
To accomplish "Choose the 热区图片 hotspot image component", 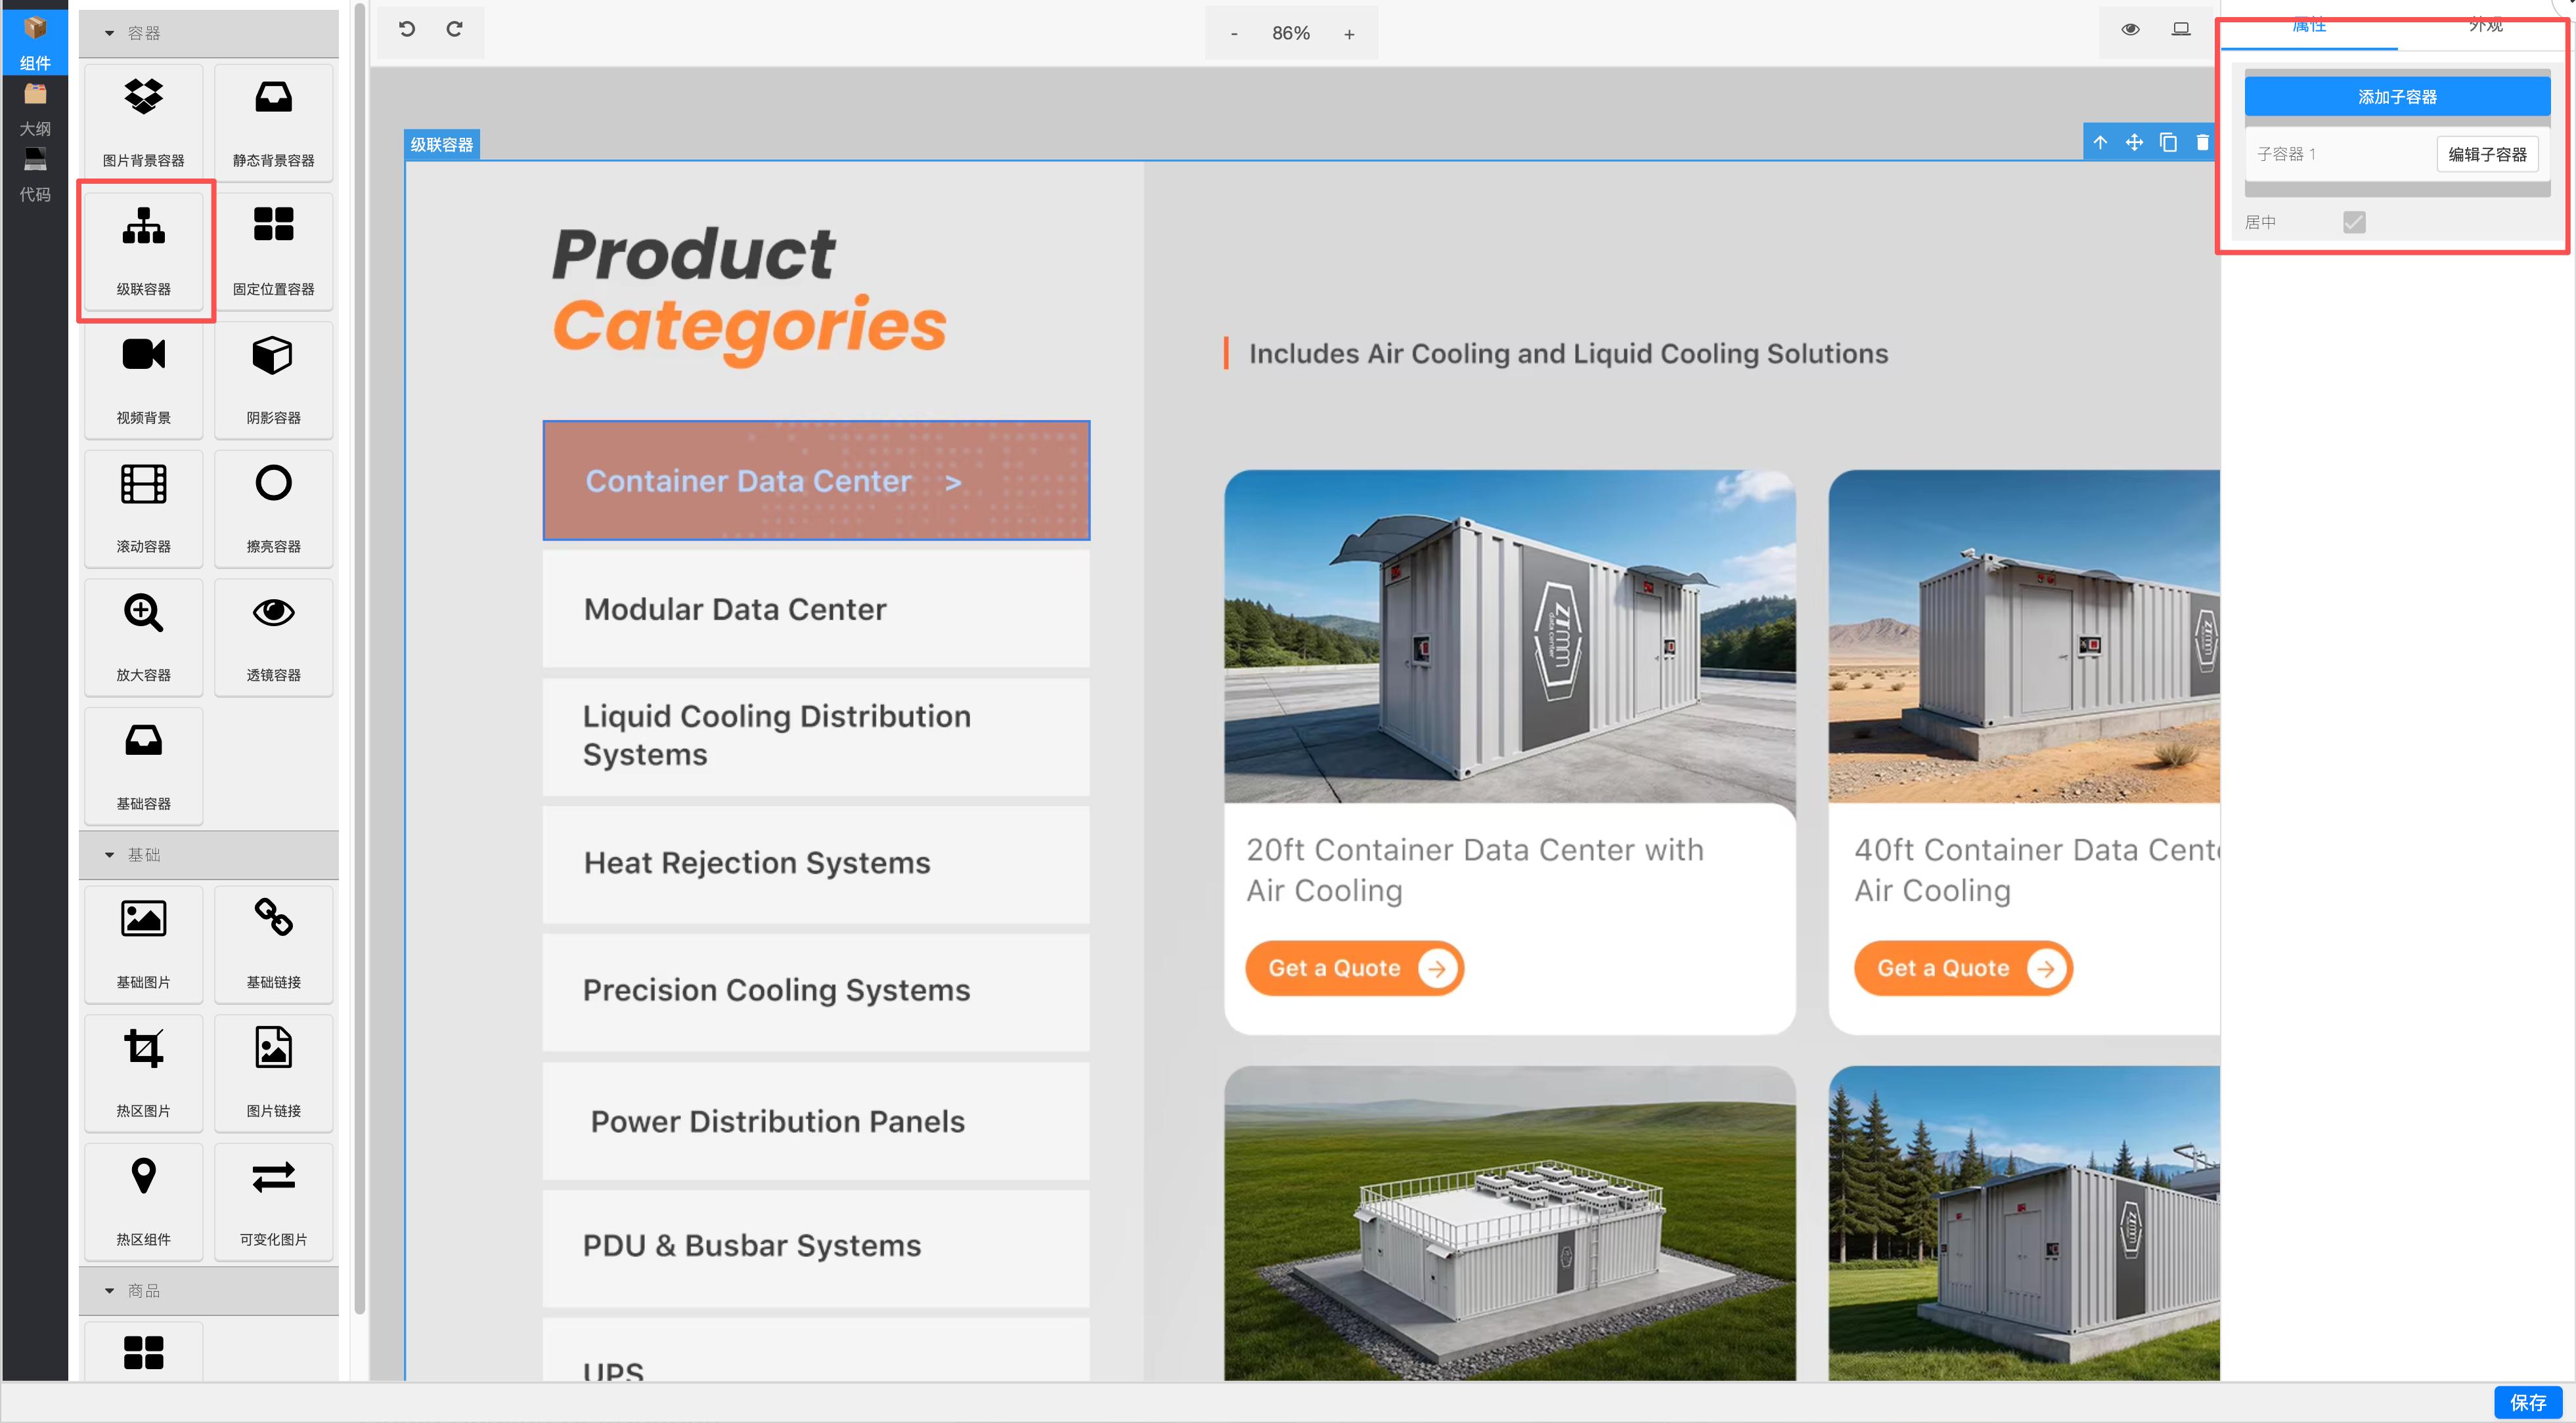I will tap(143, 1073).
